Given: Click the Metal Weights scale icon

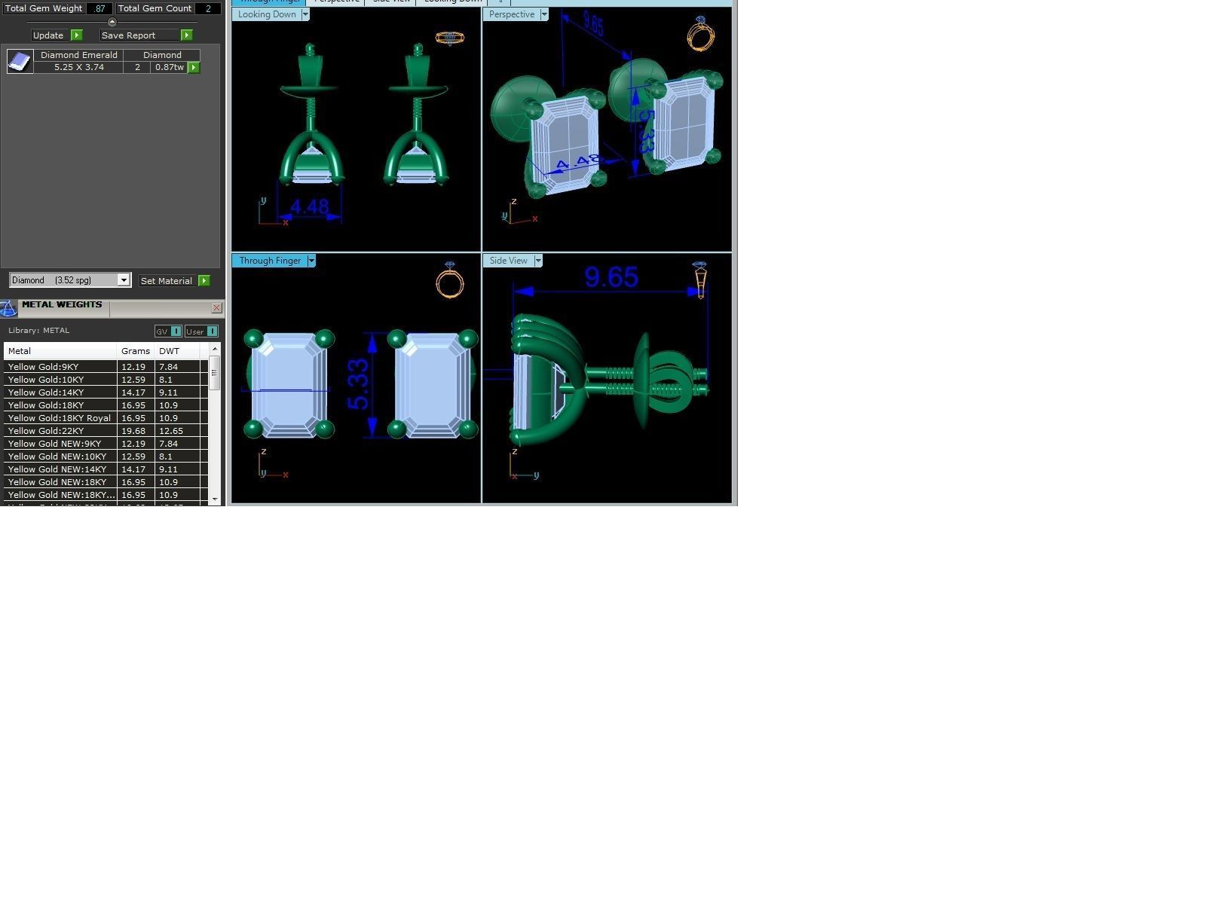Looking at the screenshot, I should point(8,308).
